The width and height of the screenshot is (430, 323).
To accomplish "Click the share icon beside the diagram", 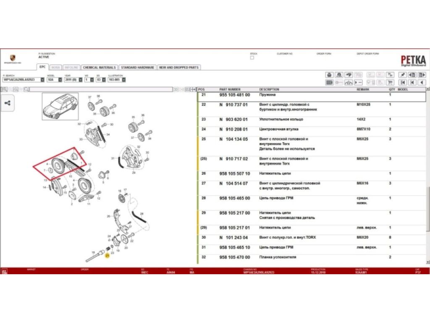I will click(x=8, y=103).
